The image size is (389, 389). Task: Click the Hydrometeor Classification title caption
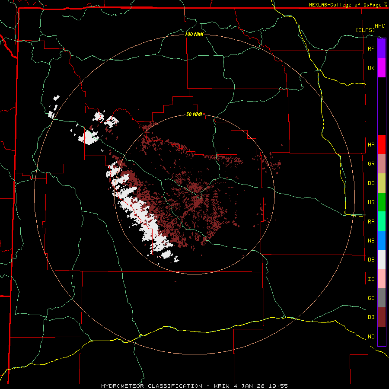point(194,386)
